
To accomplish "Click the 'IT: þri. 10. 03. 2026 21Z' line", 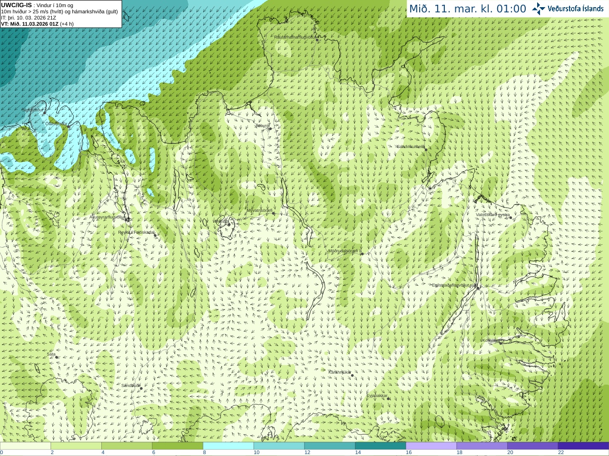I will pyautogui.click(x=29, y=18).
